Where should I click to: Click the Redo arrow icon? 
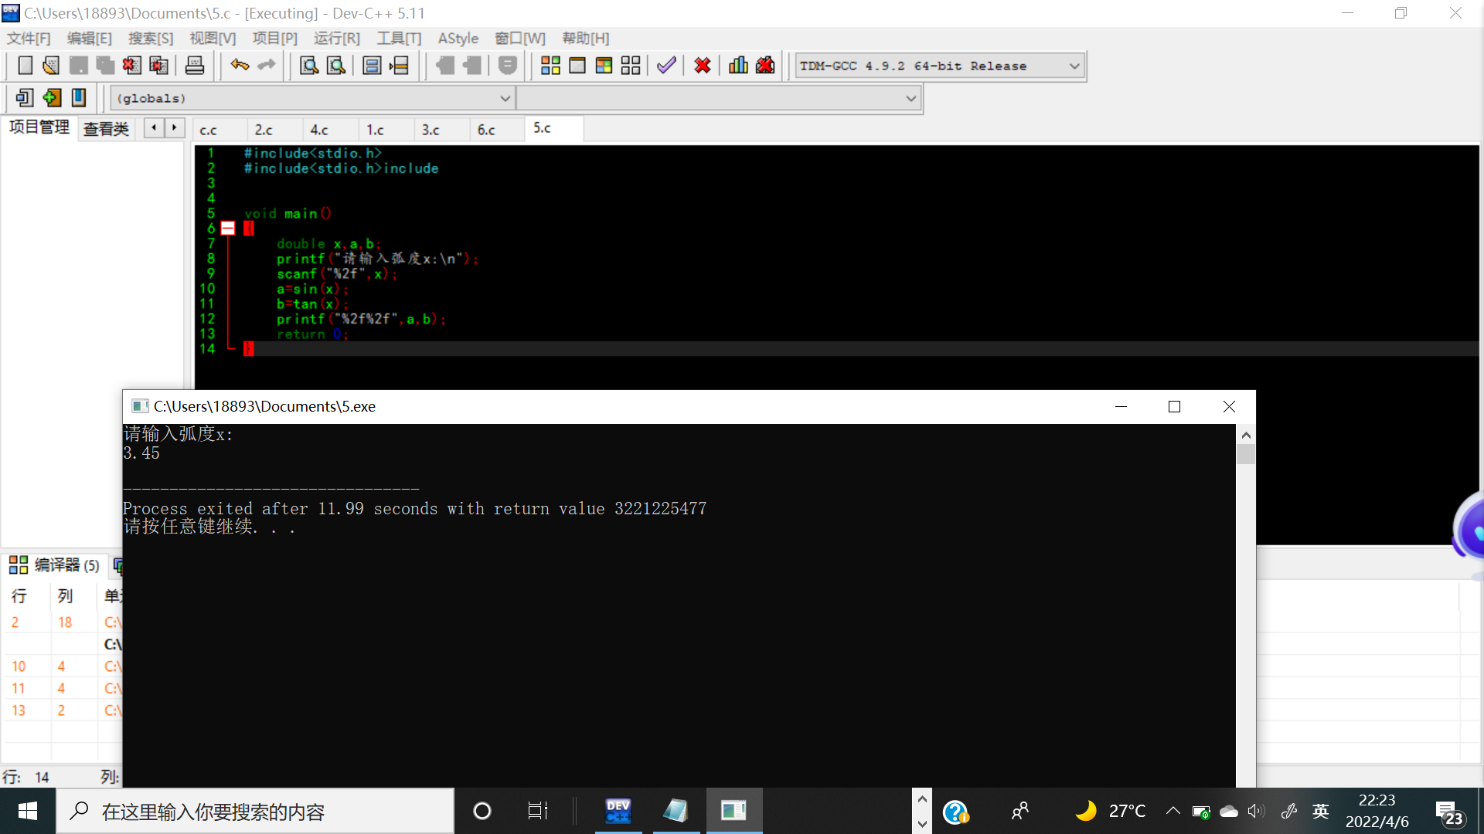click(267, 66)
